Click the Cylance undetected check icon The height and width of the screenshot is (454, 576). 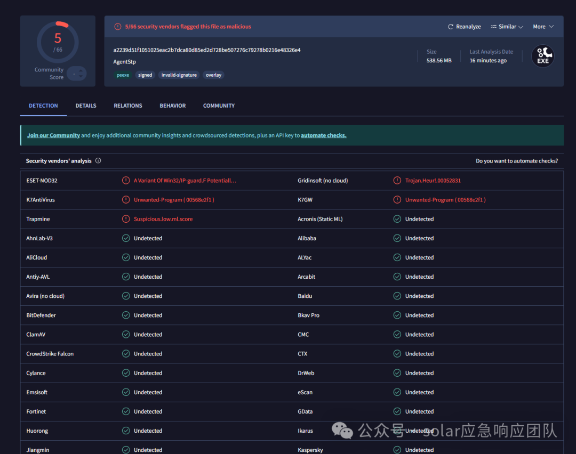coord(126,373)
